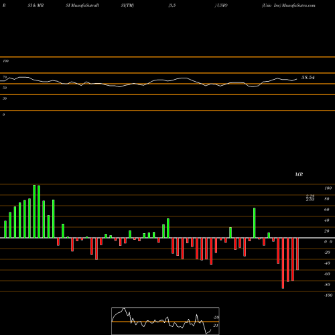Click the 50 level label on RSI axis
This screenshot has height=335, width=335.
(5, 88)
